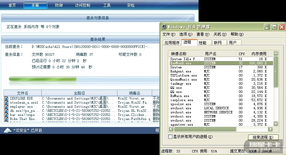Click the virus icon beside IEXPLORE.EXE
Screen dimensions: 286x155
[6, 99]
